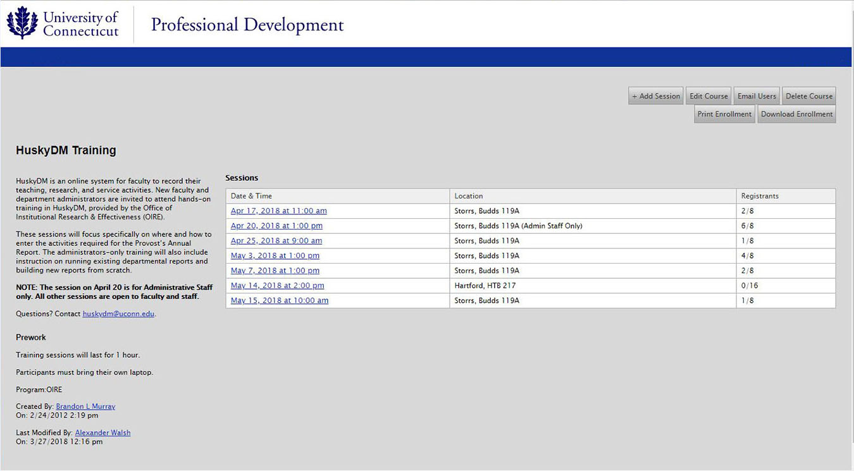
Task: Select the Apr 25, 2018 9:00 am session
Action: point(276,241)
